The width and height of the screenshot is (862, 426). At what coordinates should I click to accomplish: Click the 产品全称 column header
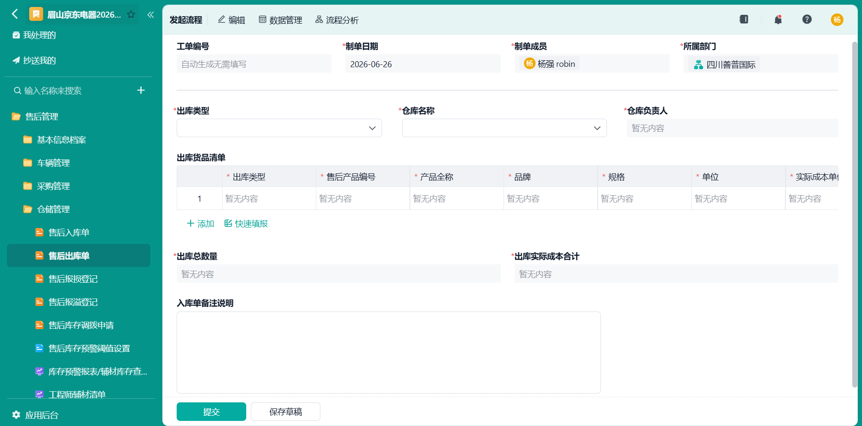tap(457, 177)
